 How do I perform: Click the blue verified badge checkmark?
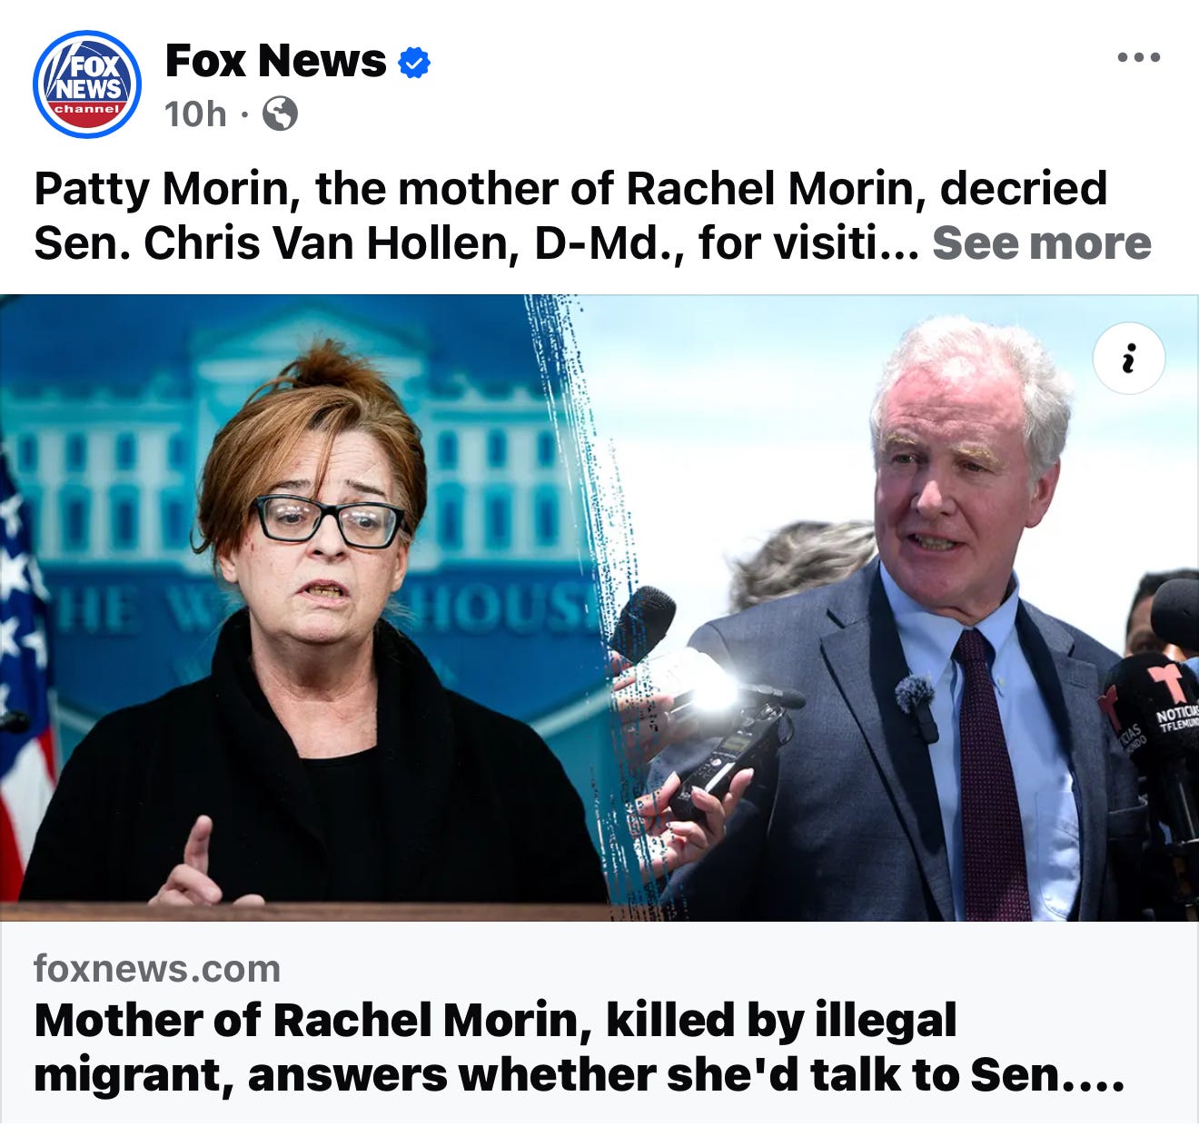click(414, 63)
